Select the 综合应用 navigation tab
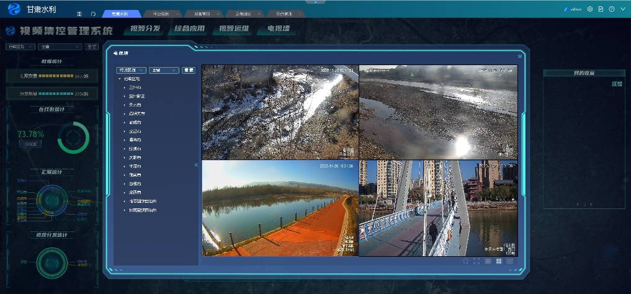631x294 pixels. tap(190, 29)
